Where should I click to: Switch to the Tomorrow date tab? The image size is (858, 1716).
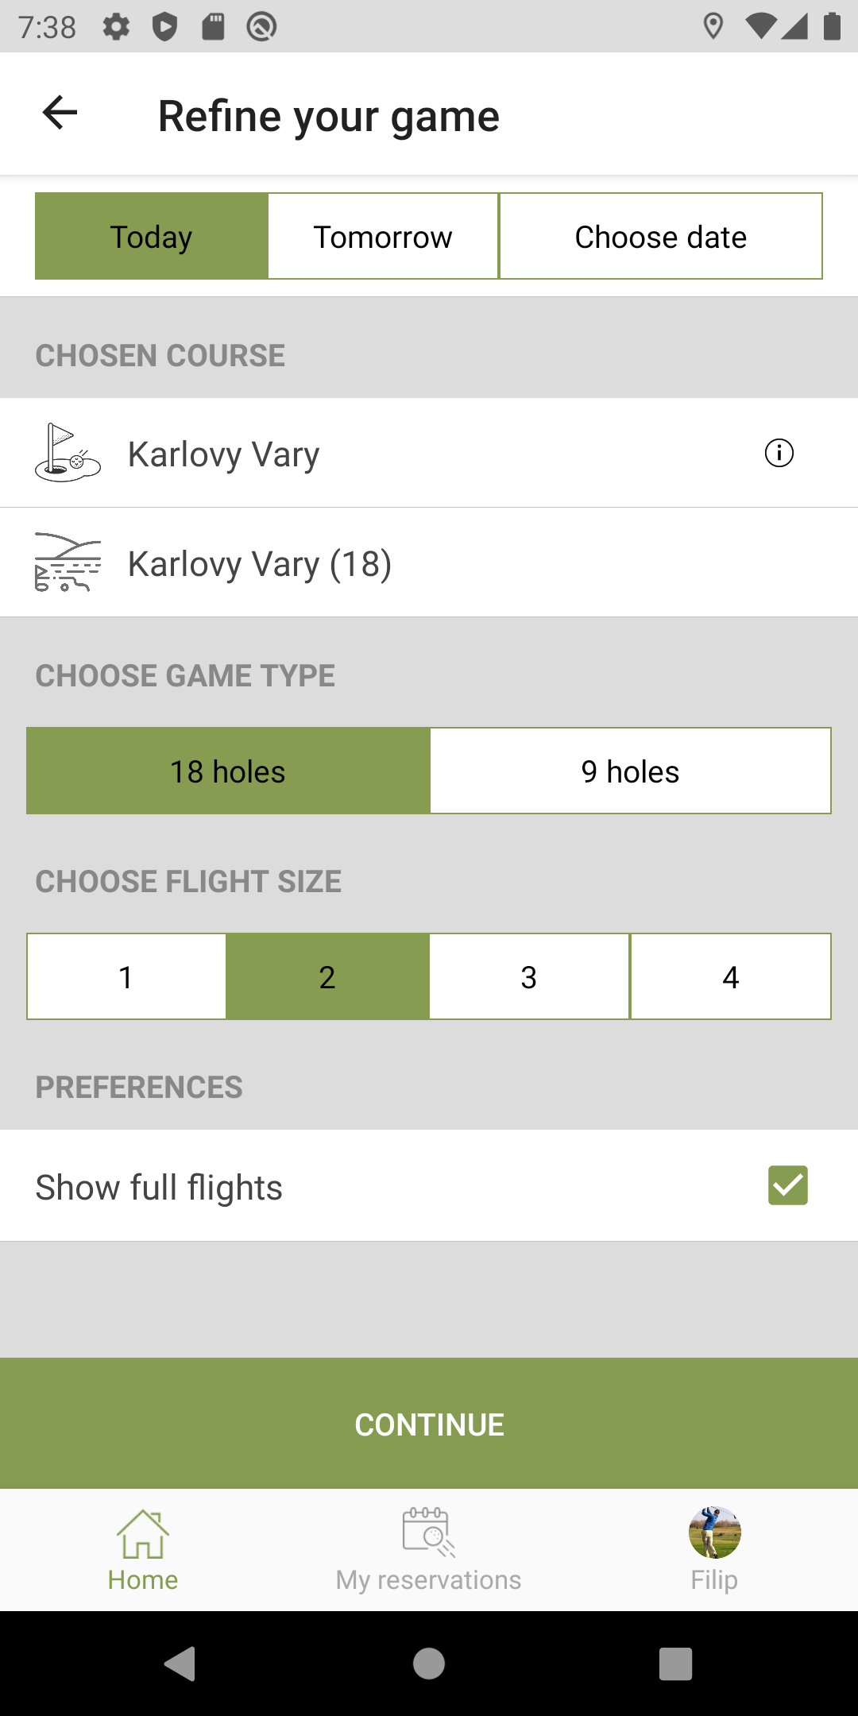383,236
